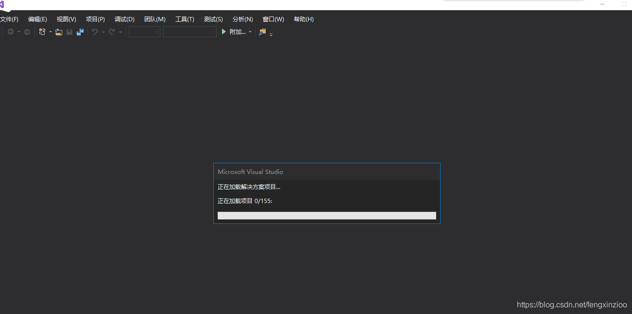Click the save all icon
The width and height of the screenshot is (632, 314).
(x=80, y=32)
